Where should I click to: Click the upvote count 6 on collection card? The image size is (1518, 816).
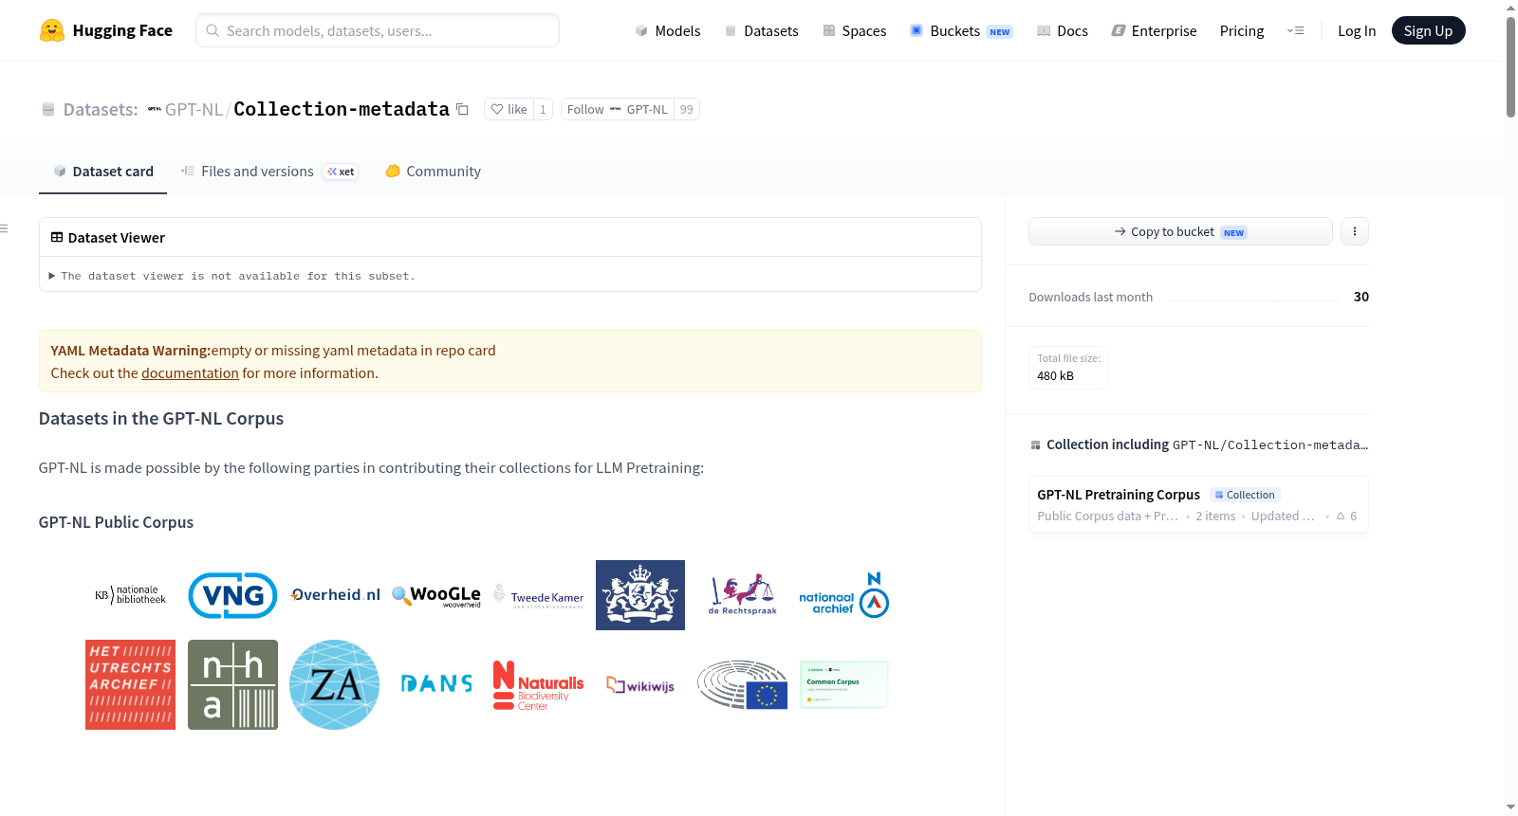click(1347, 517)
